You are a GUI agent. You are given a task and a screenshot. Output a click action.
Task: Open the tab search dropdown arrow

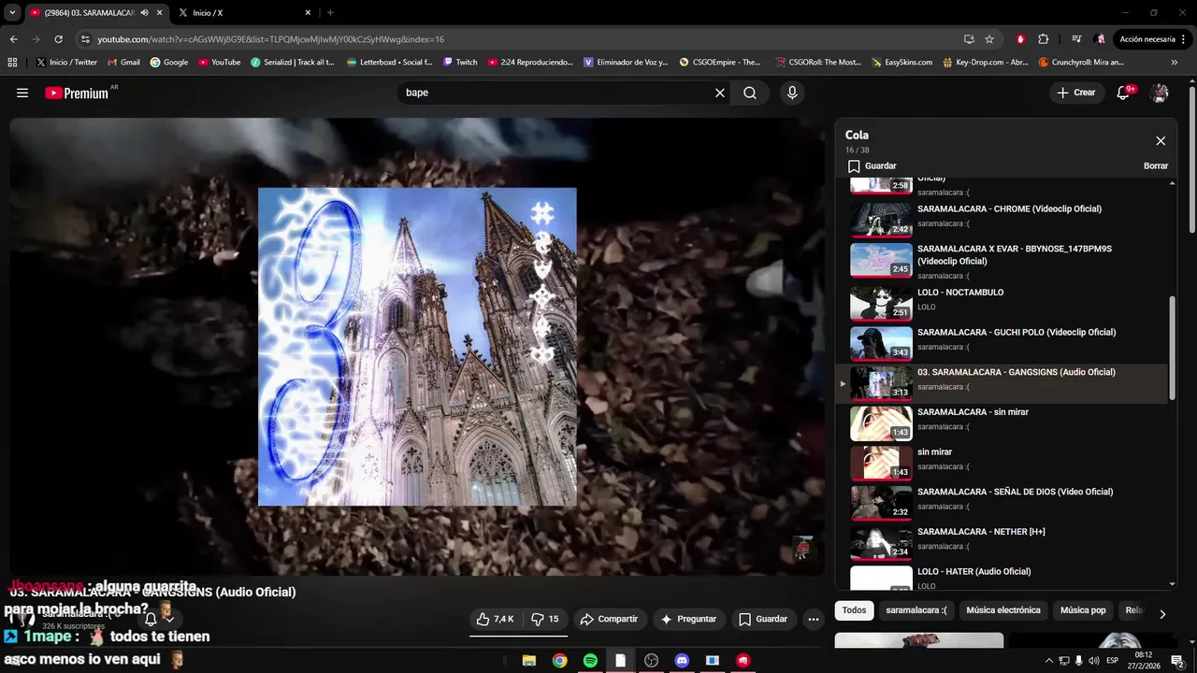tap(12, 13)
